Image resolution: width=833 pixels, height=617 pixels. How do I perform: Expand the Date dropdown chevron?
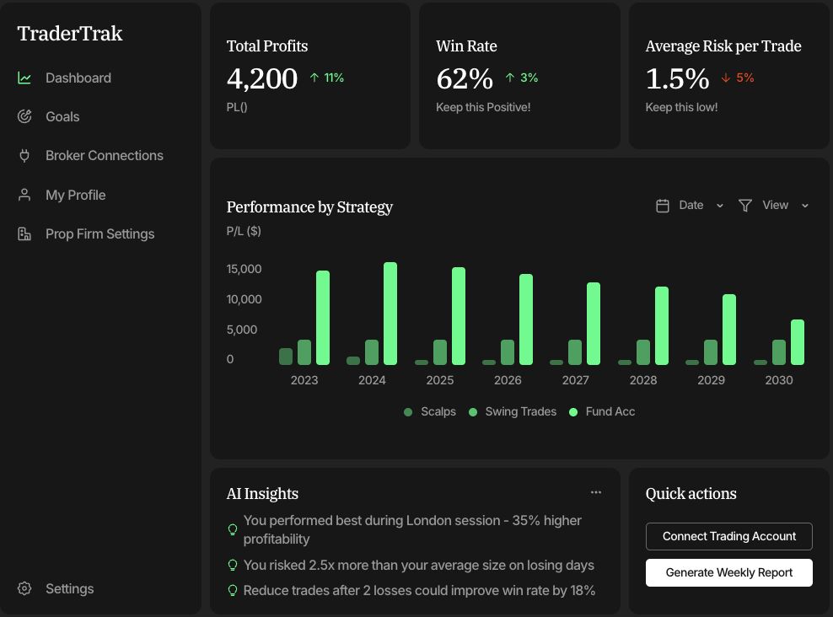[720, 205]
